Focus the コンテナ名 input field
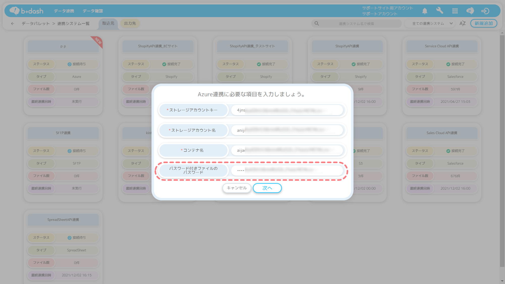The image size is (505, 284). tap(287, 150)
